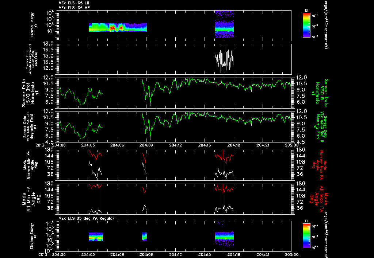Screen dimensions: 374x258
Task: Select the EI color bar beside the 85 deg PA panel
Action: coord(306,236)
